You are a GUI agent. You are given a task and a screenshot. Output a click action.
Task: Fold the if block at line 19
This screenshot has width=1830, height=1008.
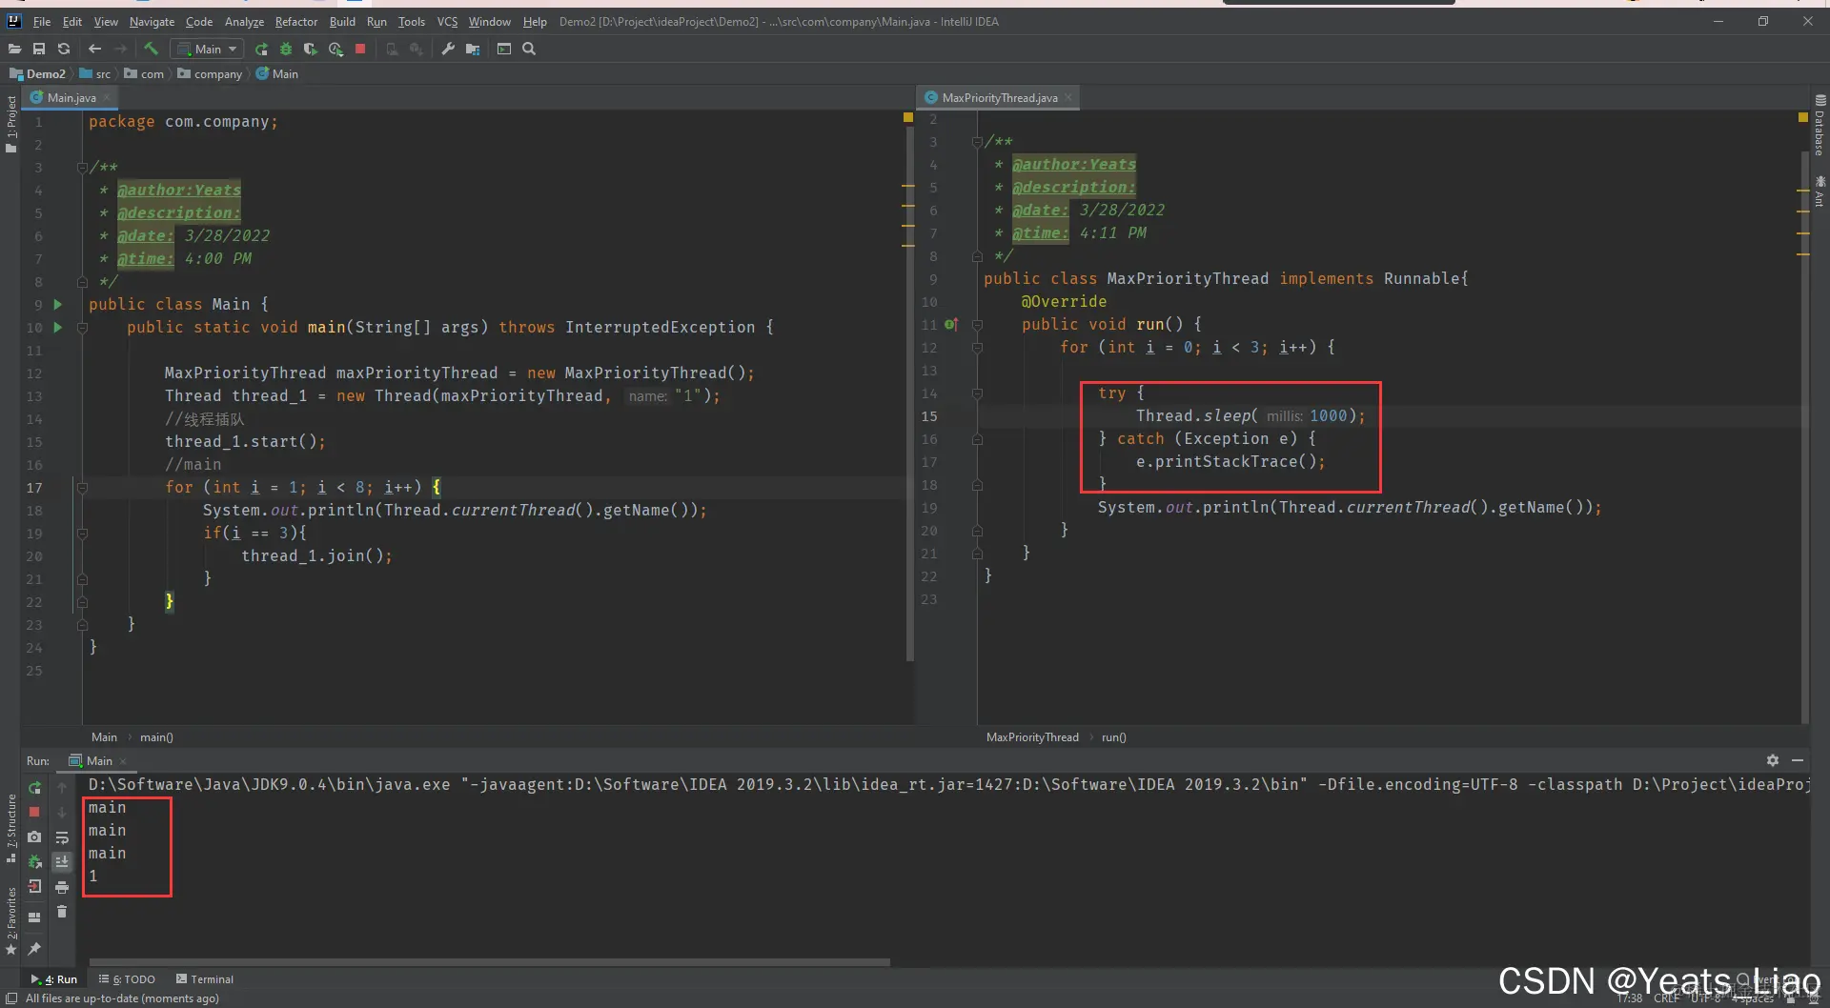pyautogui.click(x=82, y=533)
